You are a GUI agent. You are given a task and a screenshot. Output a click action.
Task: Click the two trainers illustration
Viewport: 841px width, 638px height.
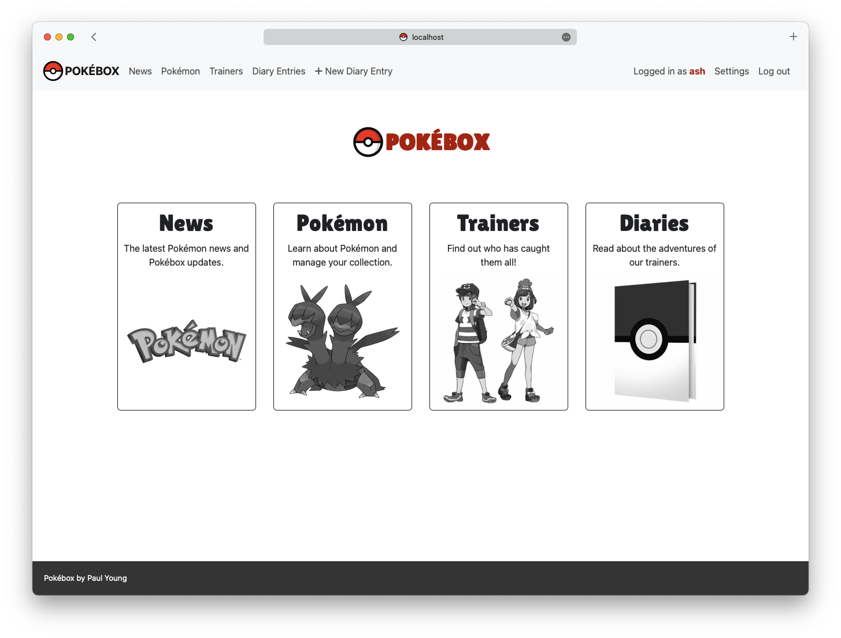[x=499, y=341]
